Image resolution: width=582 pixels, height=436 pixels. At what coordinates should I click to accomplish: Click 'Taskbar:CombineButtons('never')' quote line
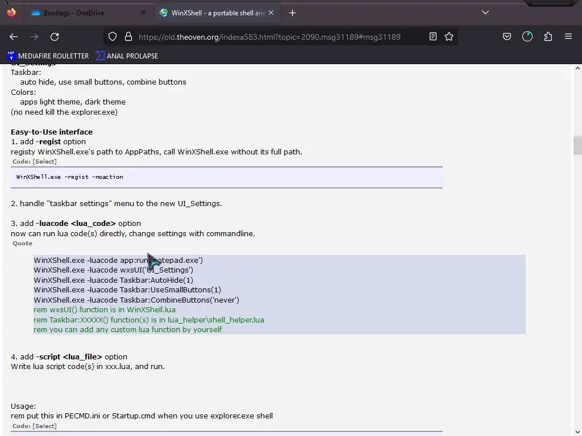tap(136, 300)
